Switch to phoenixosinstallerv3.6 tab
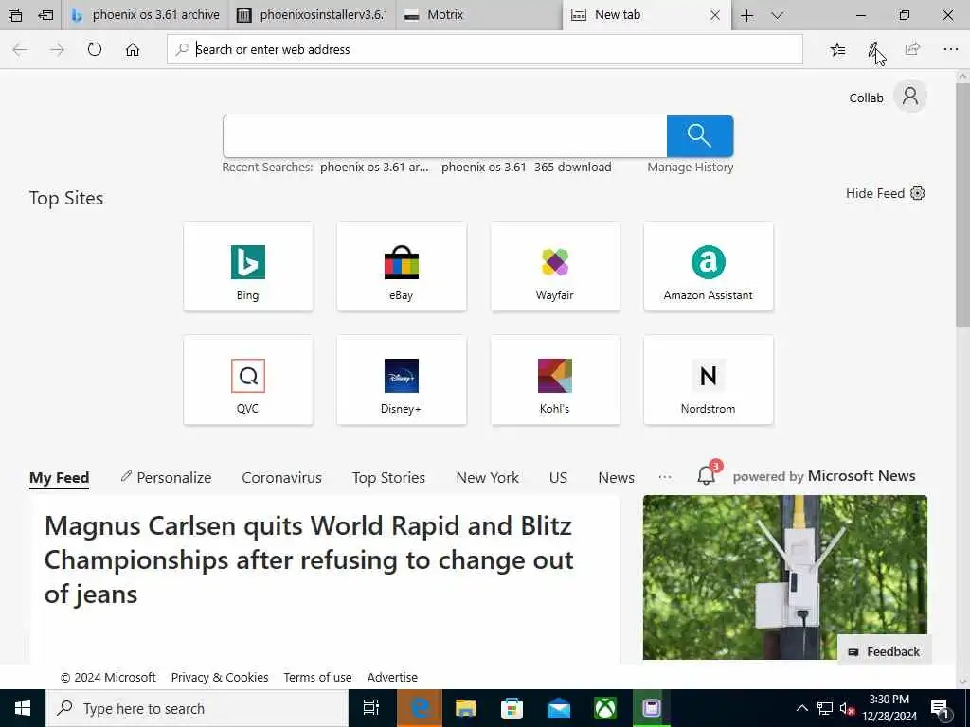Viewport: 970px width, 727px height. coord(312,15)
